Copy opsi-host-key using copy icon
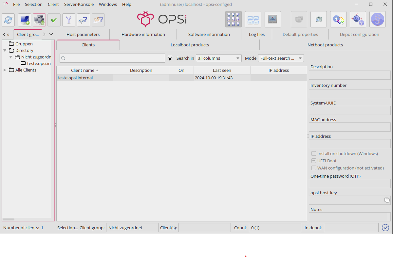 click(387, 200)
